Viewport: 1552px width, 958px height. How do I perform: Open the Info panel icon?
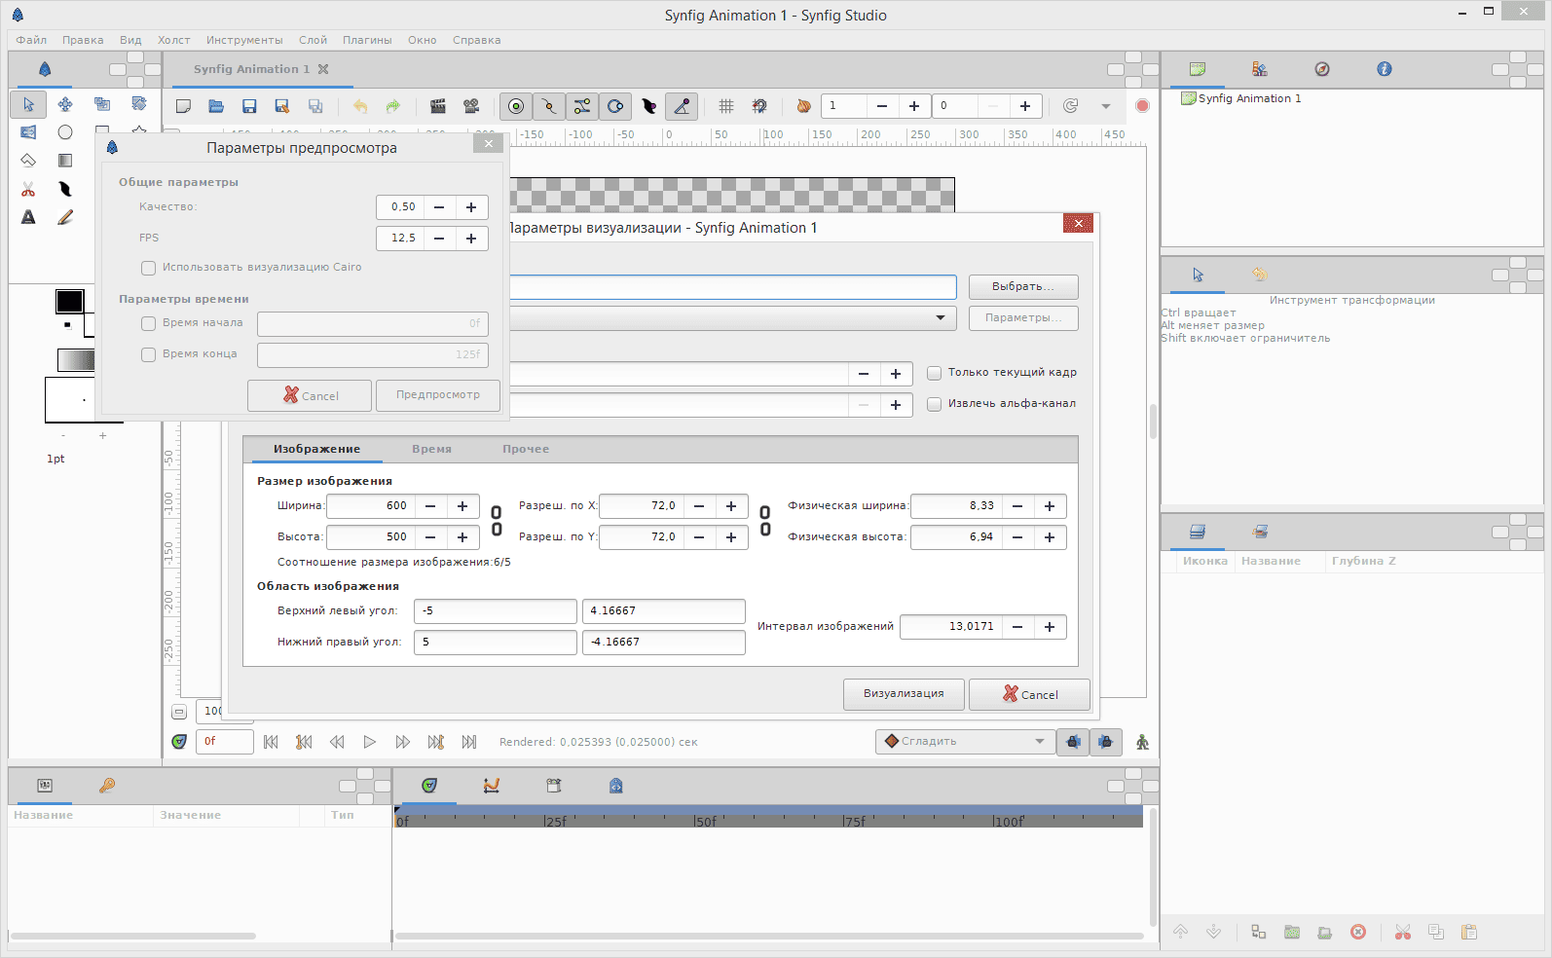(1385, 69)
